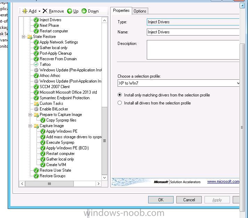Click the Prepare to Capture Image folder icon
Image resolution: width=248 pixels, height=218 pixels.
tap(37, 115)
